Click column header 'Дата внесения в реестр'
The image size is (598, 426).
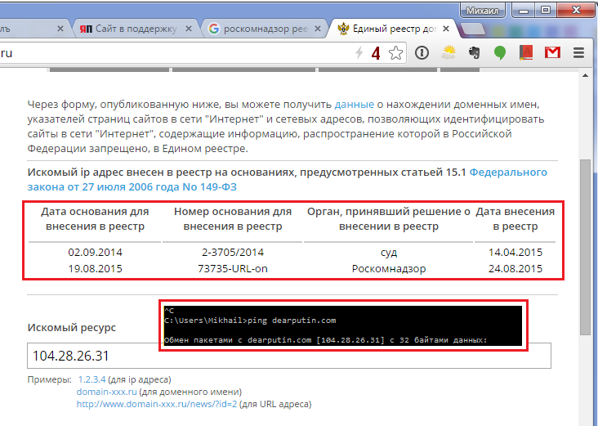click(x=515, y=219)
